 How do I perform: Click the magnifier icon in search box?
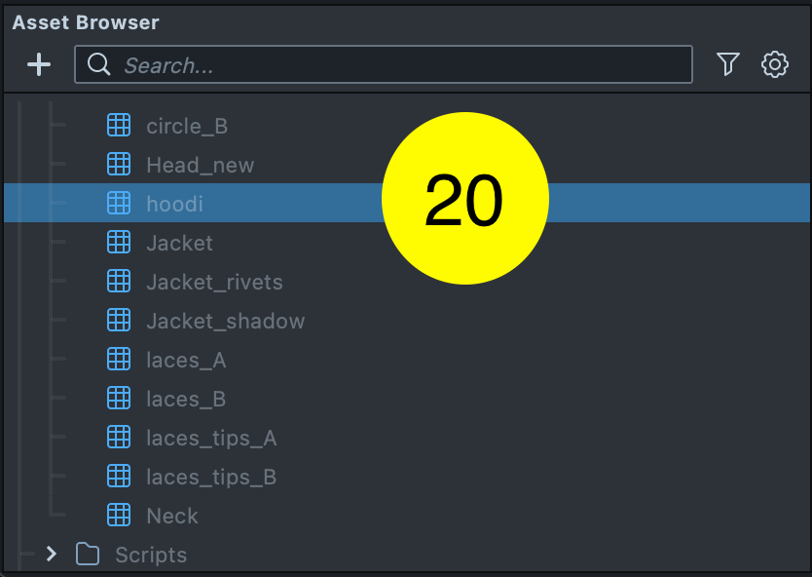coord(98,65)
